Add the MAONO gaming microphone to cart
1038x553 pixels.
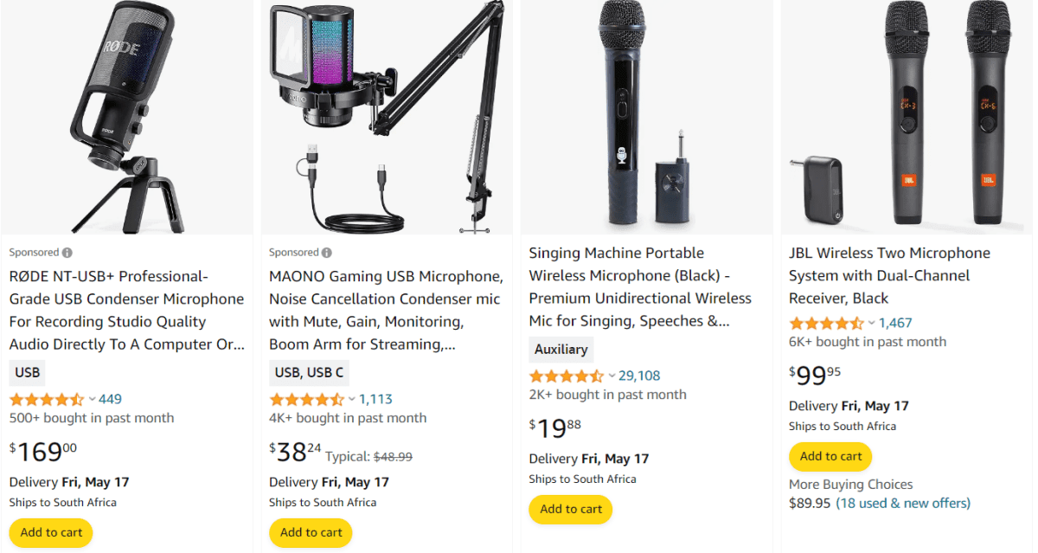[x=310, y=532]
